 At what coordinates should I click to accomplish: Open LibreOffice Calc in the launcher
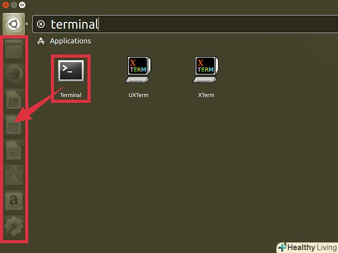click(14, 125)
